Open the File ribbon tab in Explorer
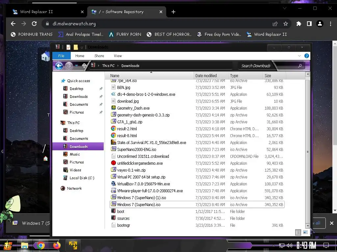Image resolution: width=337 pixels, height=252 pixels. (x=61, y=56)
